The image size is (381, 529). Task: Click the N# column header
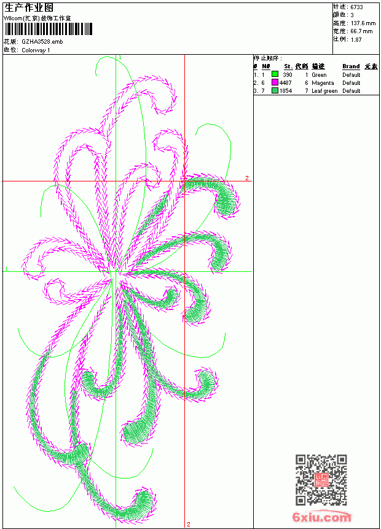point(266,66)
